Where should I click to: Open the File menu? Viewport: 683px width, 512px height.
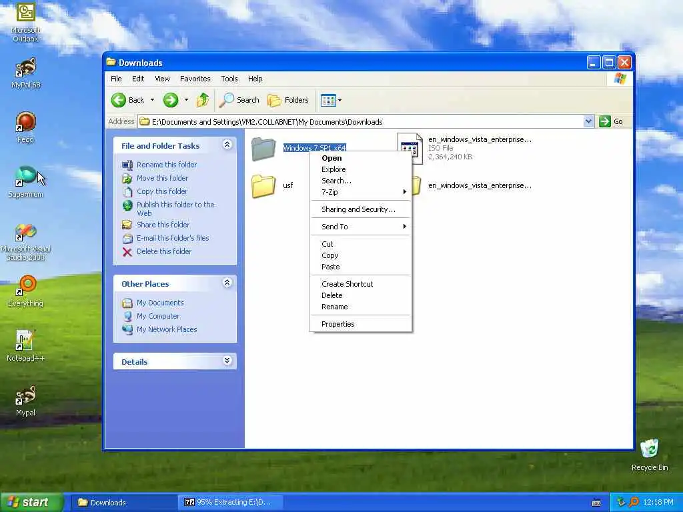(x=116, y=79)
